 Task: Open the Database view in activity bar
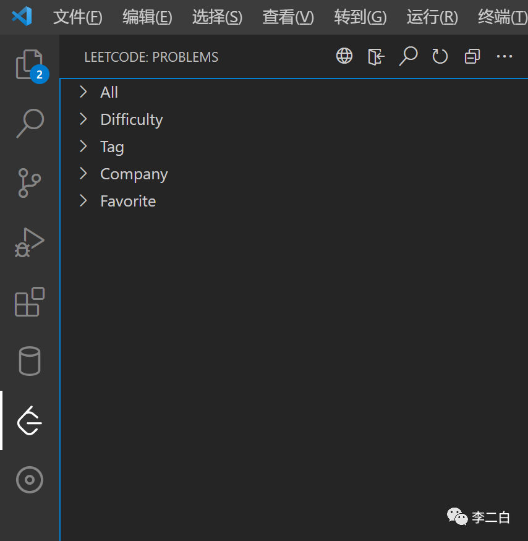pyautogui.click(x=29, y=361)
